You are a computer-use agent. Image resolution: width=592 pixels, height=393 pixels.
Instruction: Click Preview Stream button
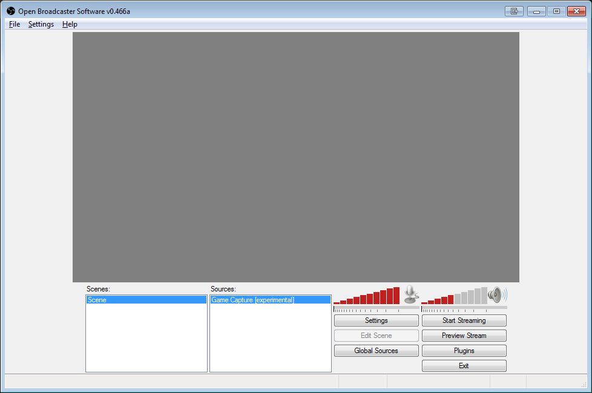[x=464, y=336]
